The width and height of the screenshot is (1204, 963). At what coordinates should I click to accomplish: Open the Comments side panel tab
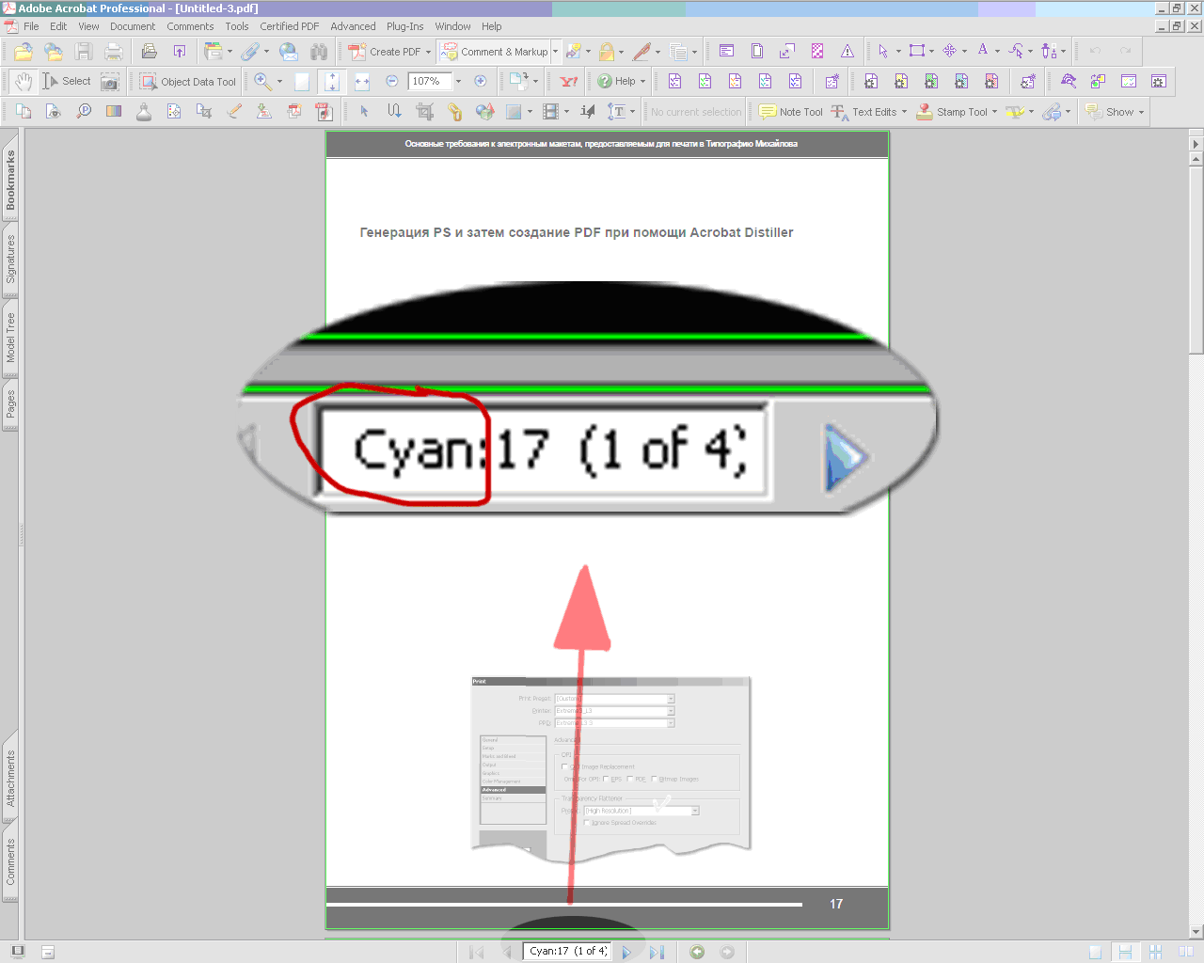click(x=10, y=862)
